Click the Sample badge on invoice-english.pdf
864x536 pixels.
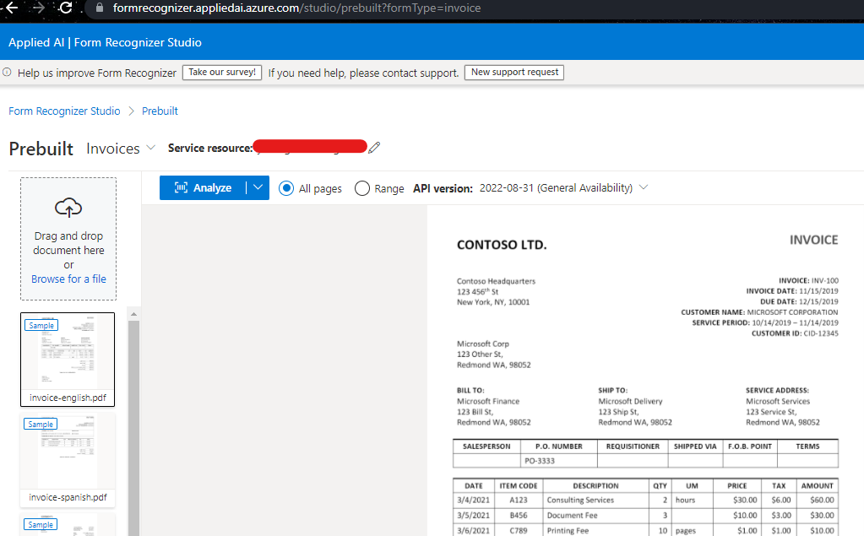pos(41,326)
